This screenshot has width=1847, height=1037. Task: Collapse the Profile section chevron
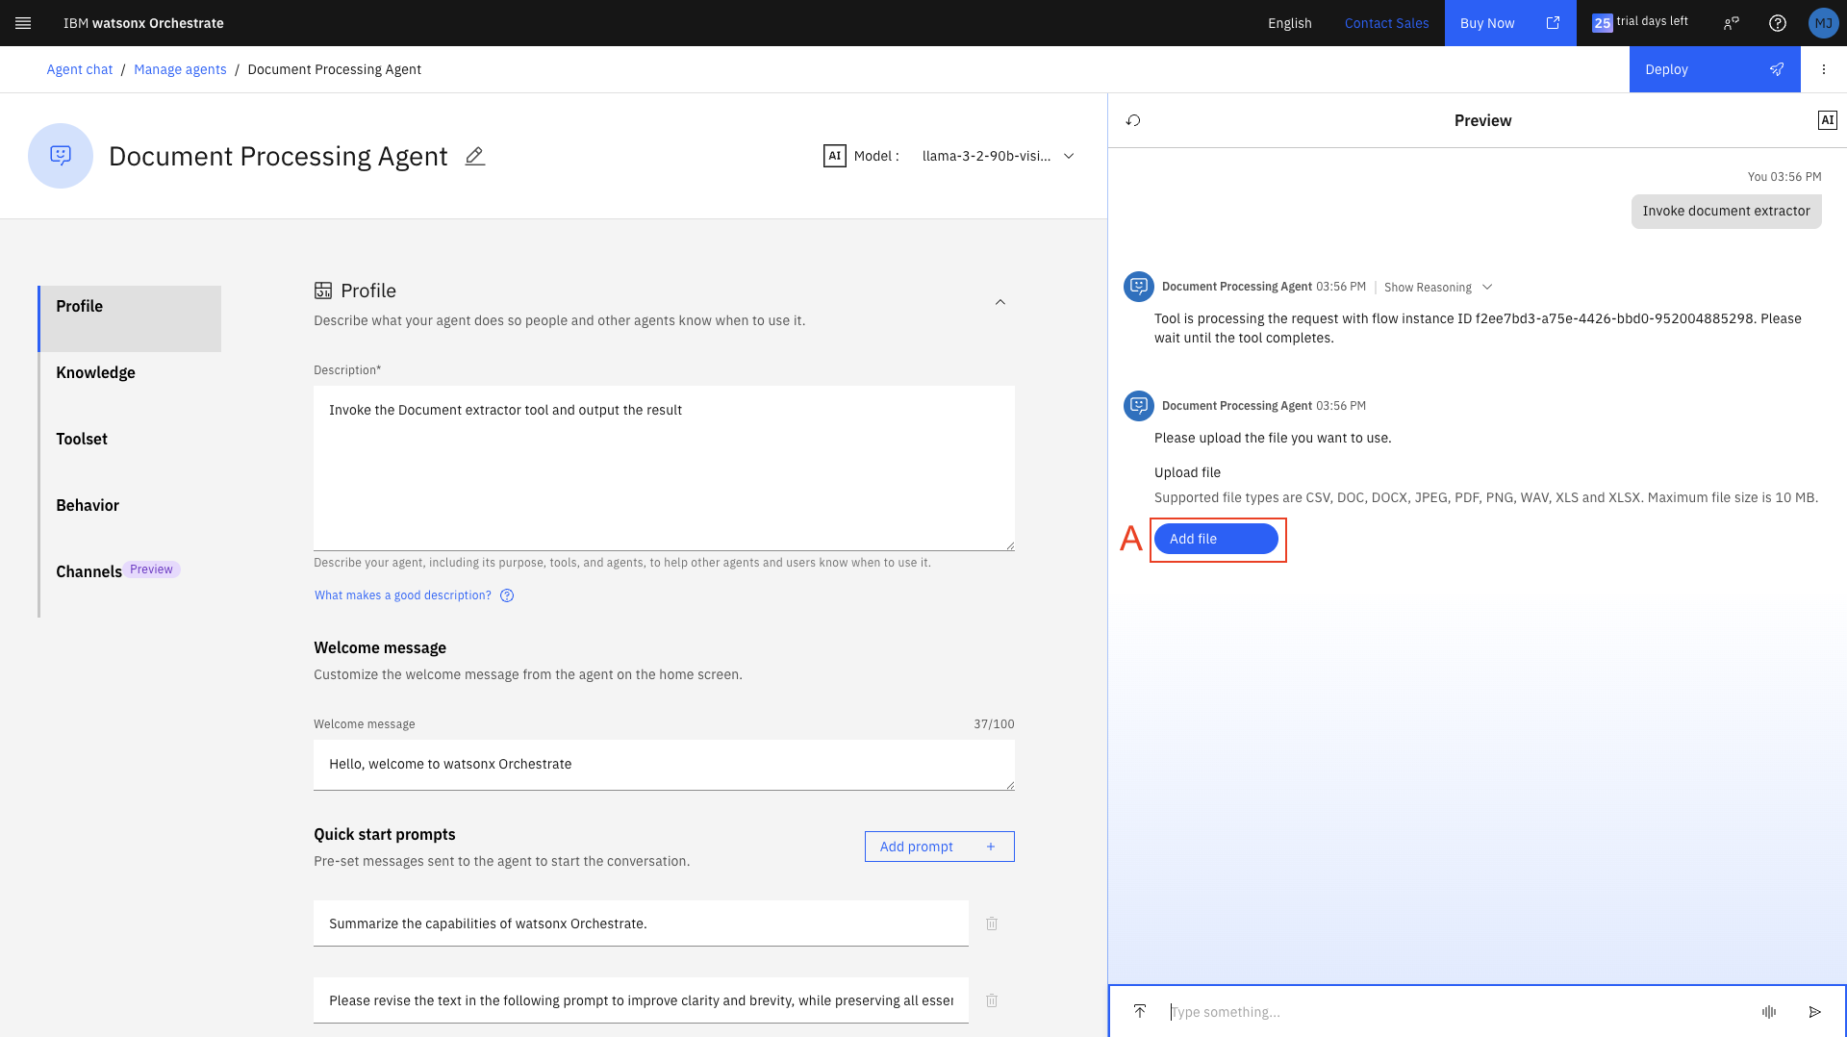[x=999, y=302]
